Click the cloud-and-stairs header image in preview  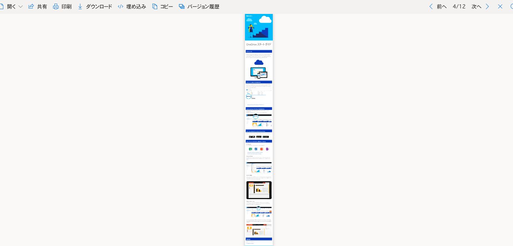(x=259, y=27)
